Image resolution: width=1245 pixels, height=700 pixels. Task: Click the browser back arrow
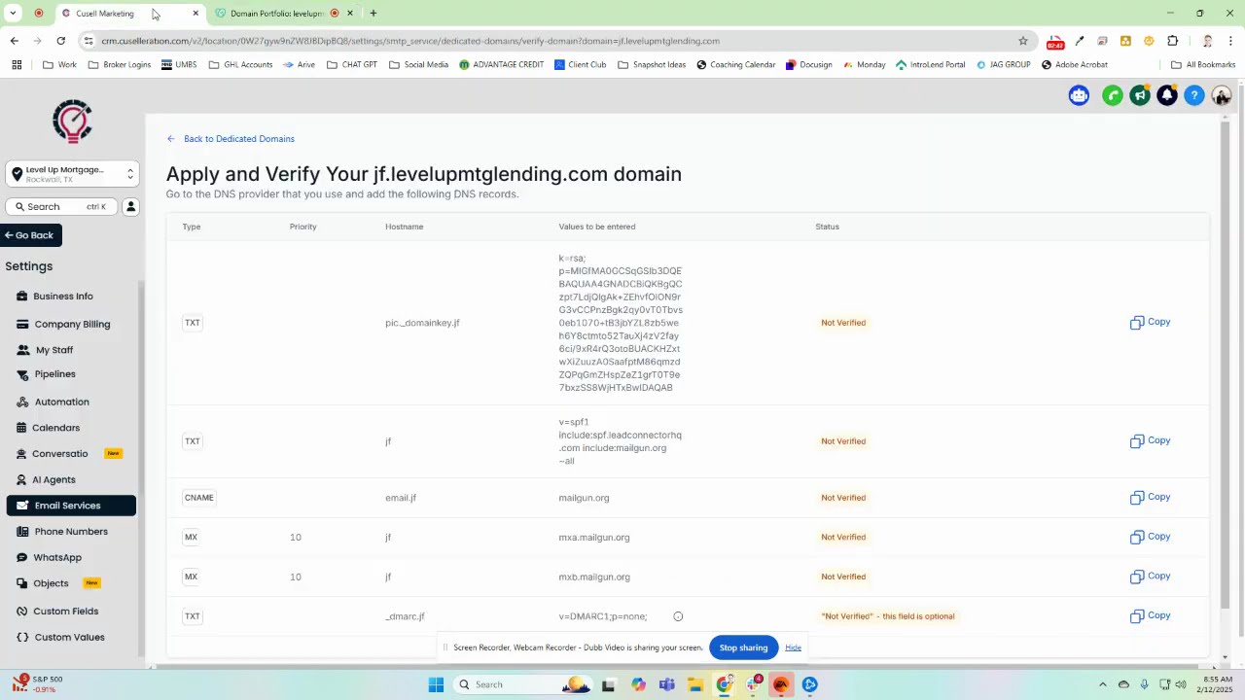(x=14, y=41)
